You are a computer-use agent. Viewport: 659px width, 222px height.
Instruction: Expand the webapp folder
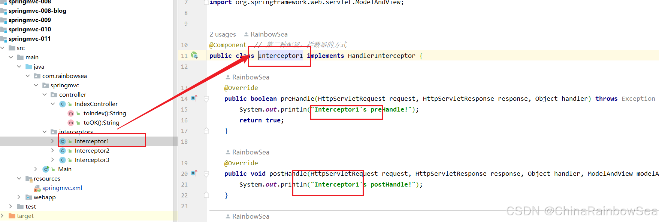19,197
